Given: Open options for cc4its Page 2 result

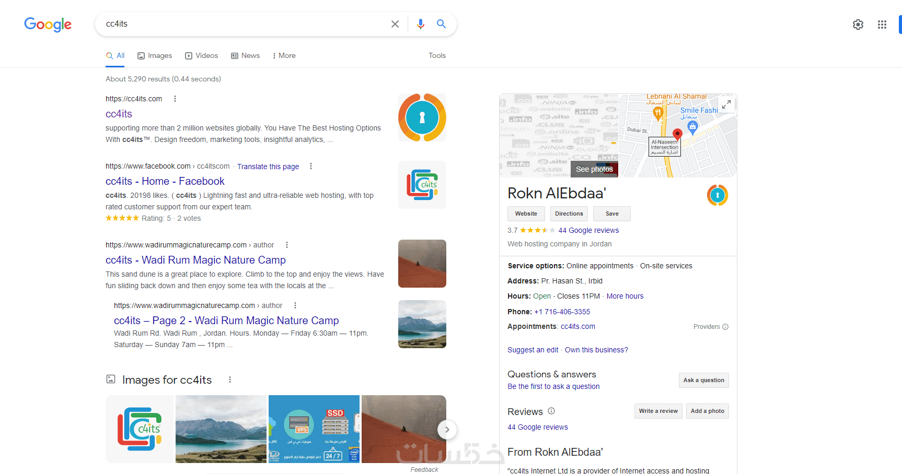Looking at the screenshot, I should point(295,305).
